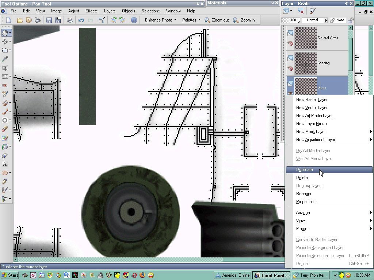Show the hidden Shading layer
The height and width of the screenshot is (280, 374).
[290, 69]
